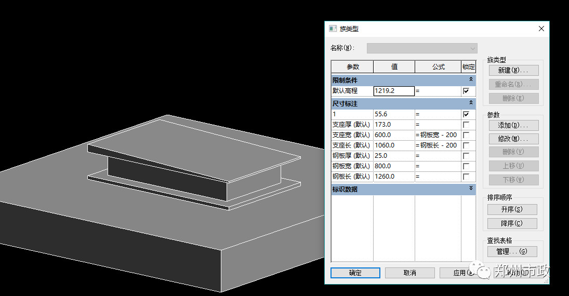The width and height of the screenshot is (569, 296).
Task: Click the 上移 button
Action: click(x=513, y=166)
